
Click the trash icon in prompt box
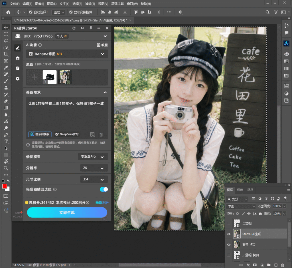coord(101,134)
